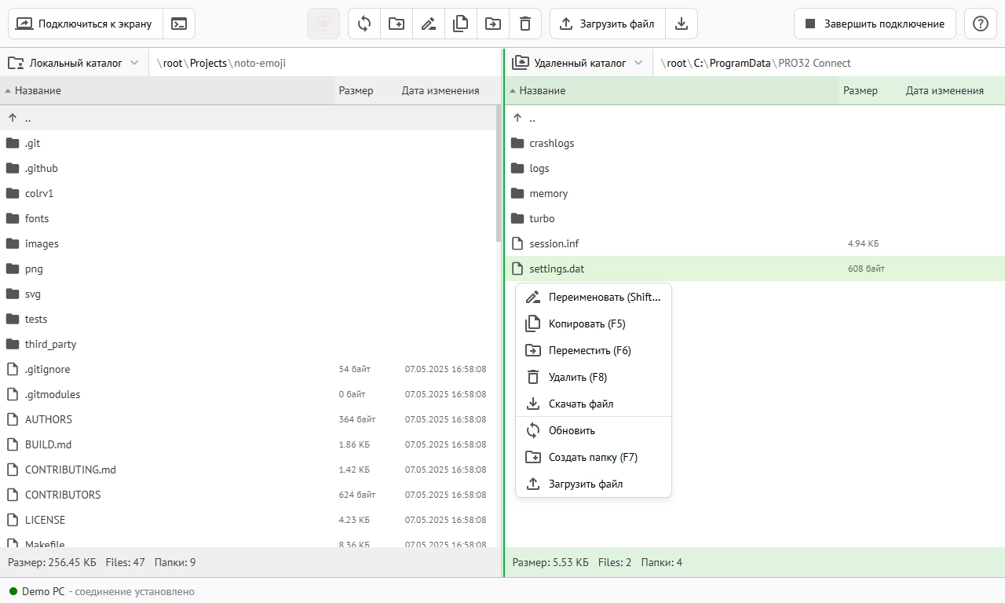This screenshot has width=1005, height=603.
Task: Select the tests folder
Action: [x=248, y=319]
